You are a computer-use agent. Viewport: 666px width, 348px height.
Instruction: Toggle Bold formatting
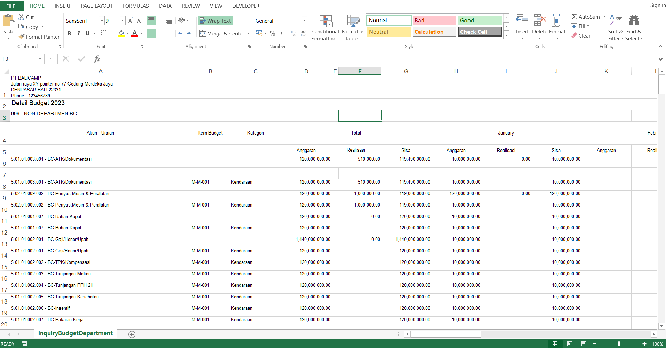tap(69, 33)
